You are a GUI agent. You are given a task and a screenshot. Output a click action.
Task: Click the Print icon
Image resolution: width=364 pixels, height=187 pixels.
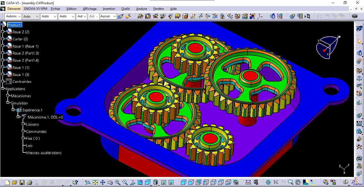30,182
